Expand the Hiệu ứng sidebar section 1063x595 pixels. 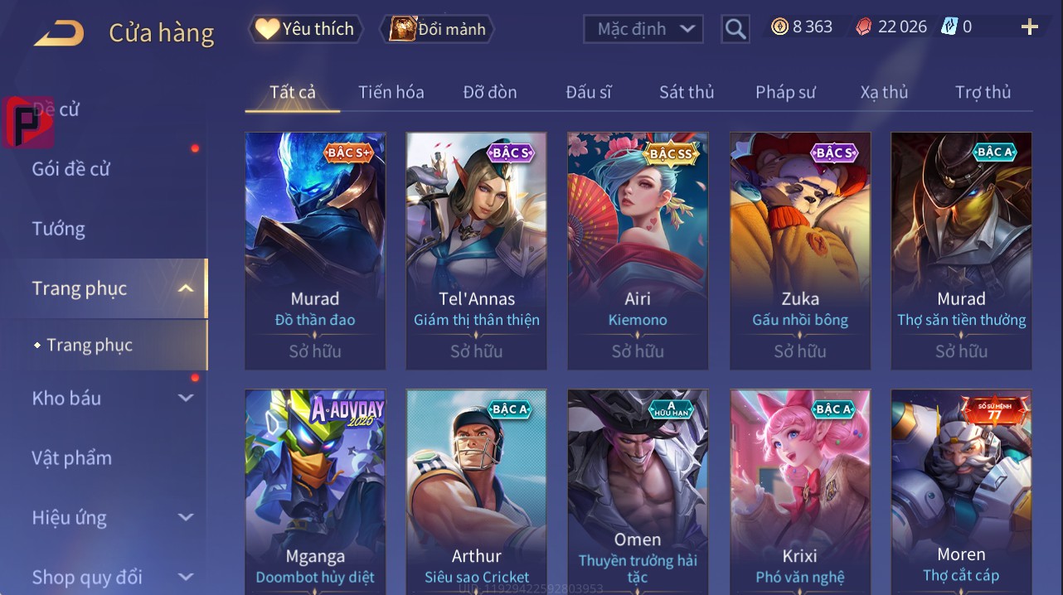point(186,518)
